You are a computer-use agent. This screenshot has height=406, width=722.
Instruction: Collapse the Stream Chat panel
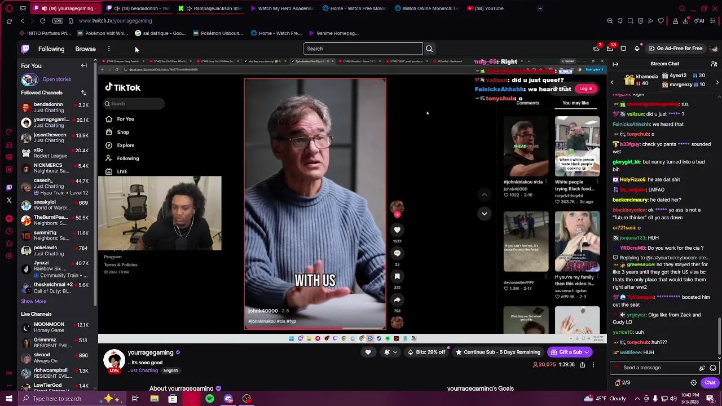(615, 64)
